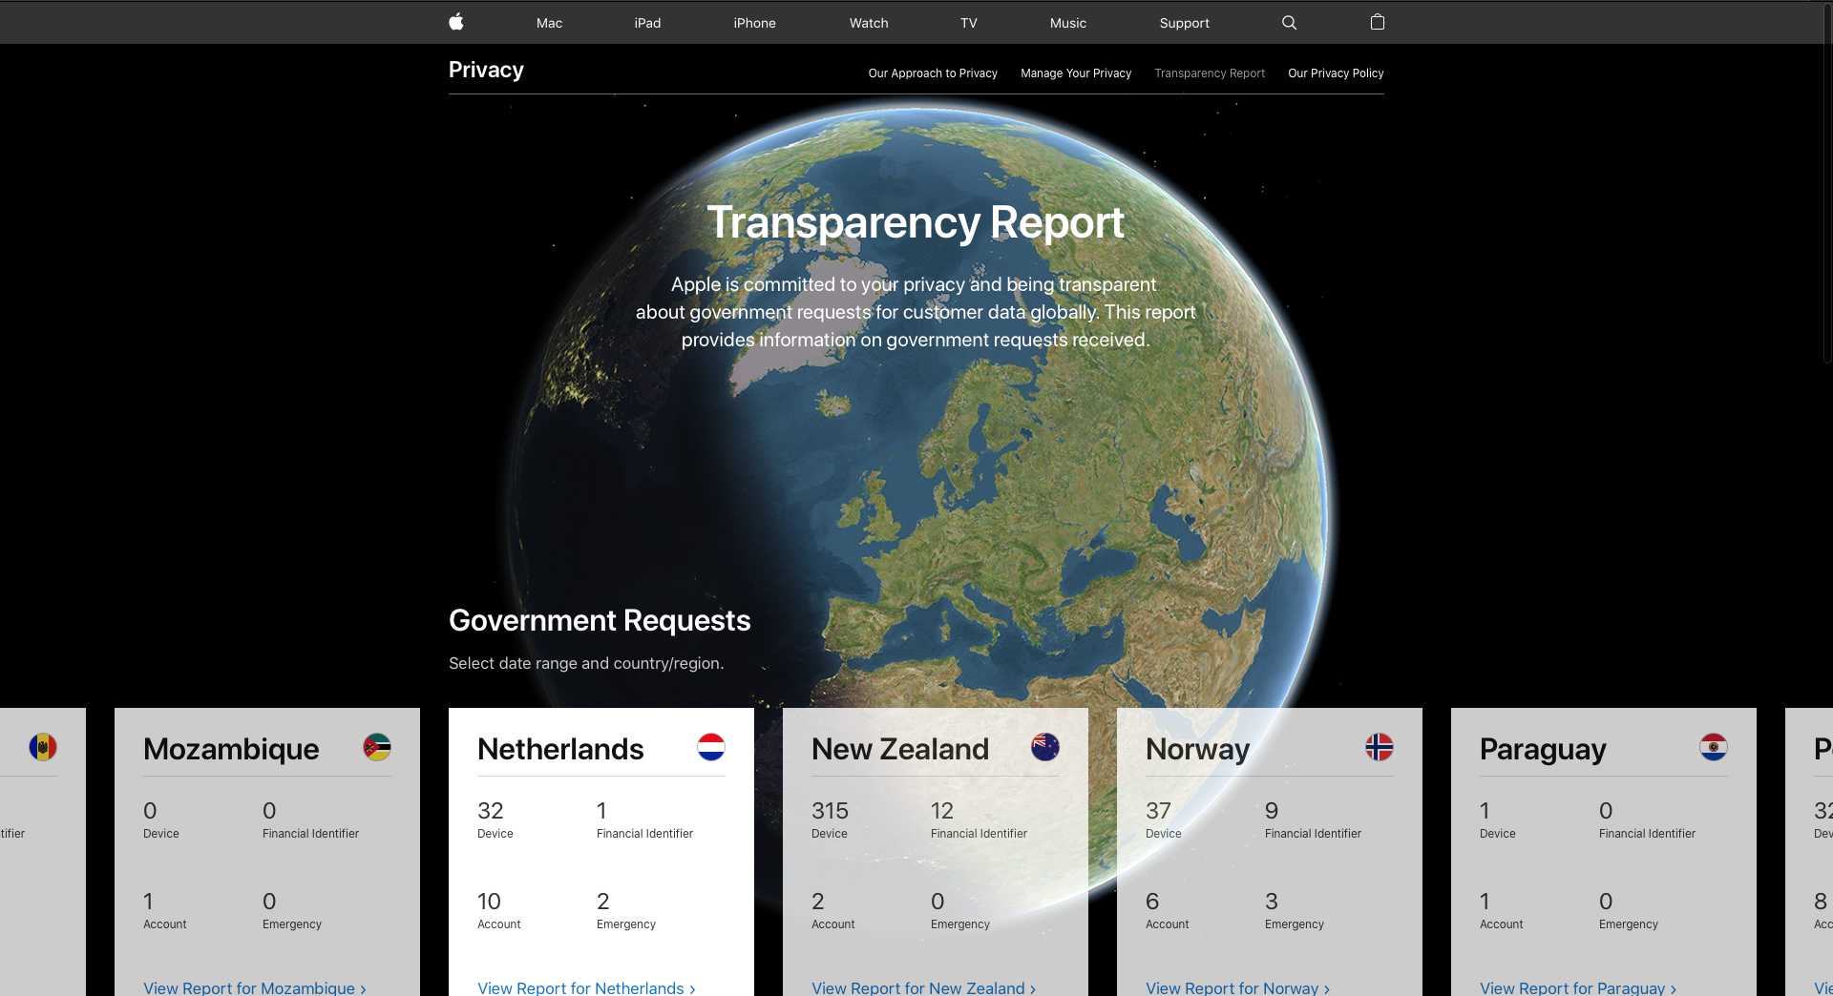Click the Privacy page title

click(486, 70)
